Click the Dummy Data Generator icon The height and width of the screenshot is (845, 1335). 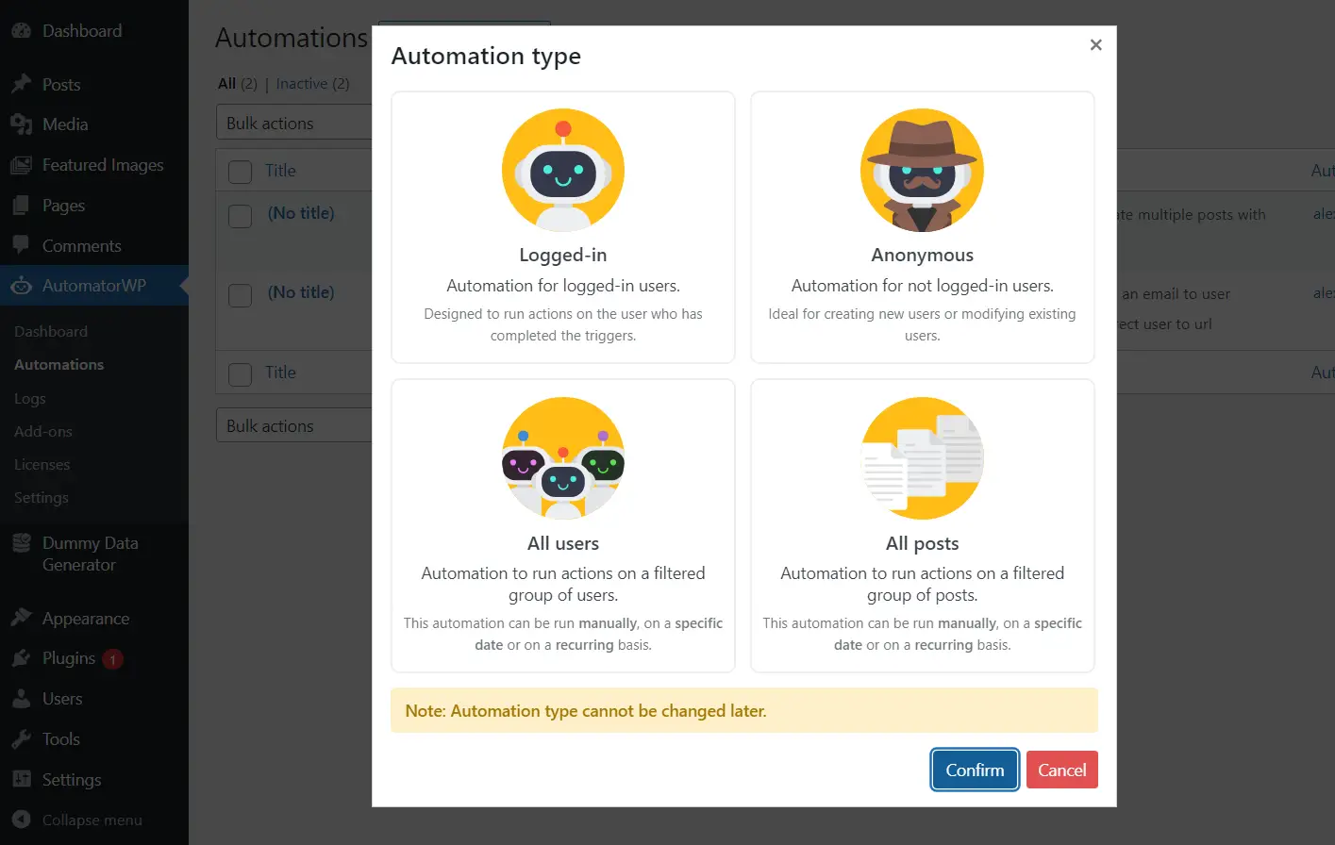pos(21,543)
